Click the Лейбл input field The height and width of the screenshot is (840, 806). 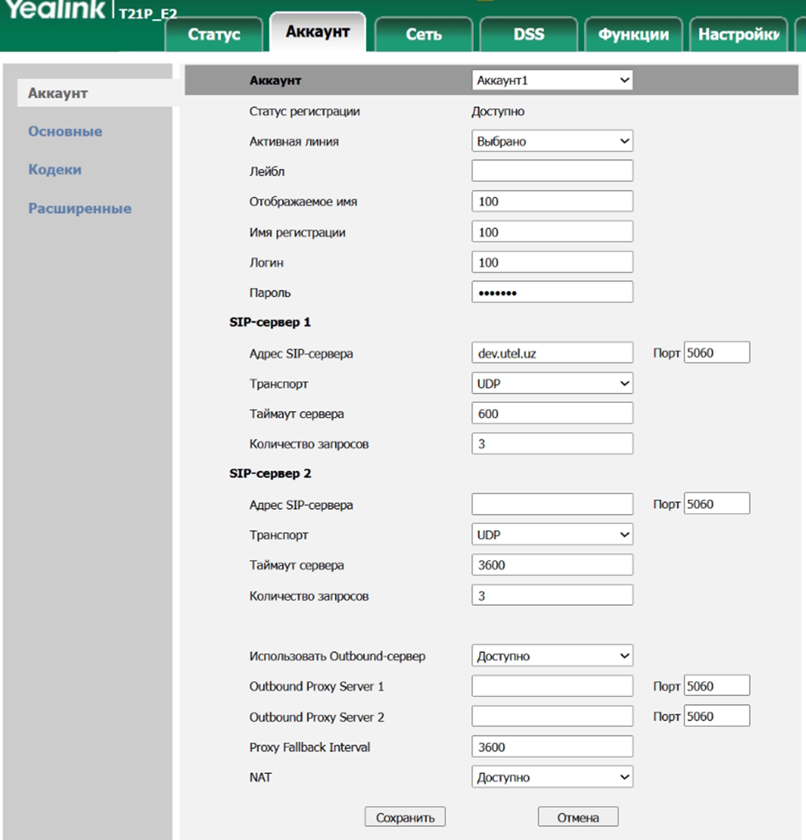point(552,171)
